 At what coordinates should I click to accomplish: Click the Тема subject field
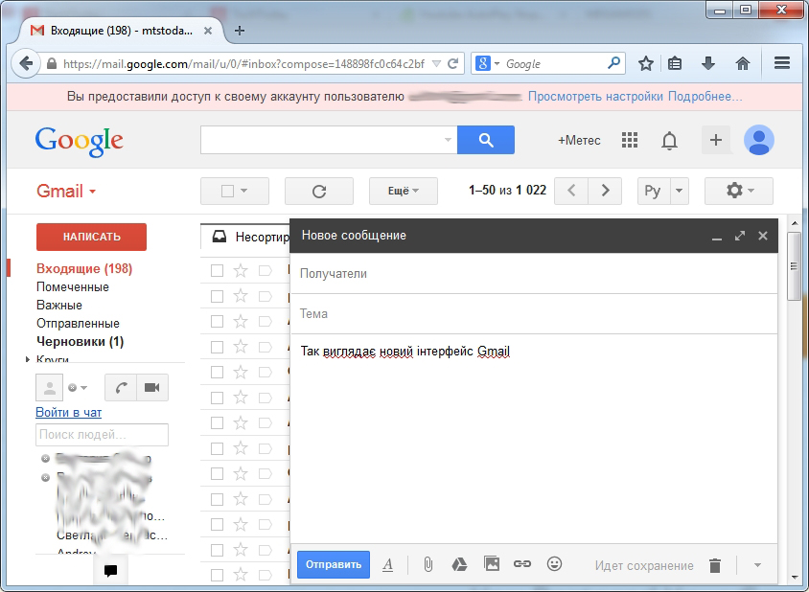533,313
